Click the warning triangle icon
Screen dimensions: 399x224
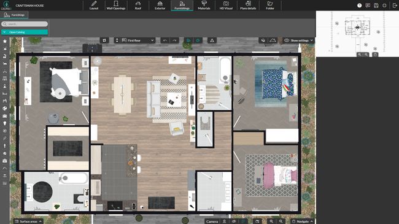coord(212,41)
